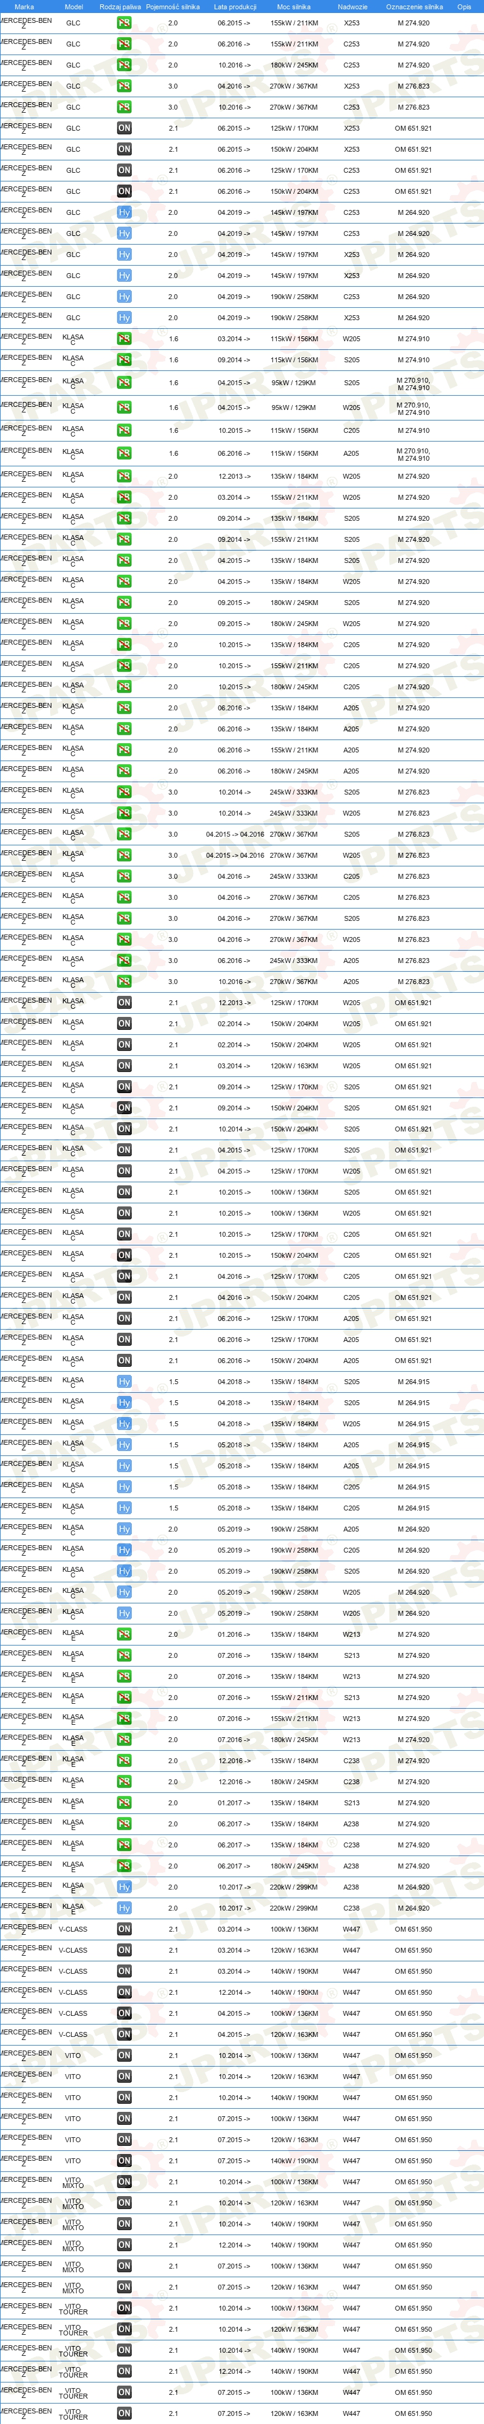Click ON icon in V-Class 12.2014 140kW row

tap(124, 1993)
